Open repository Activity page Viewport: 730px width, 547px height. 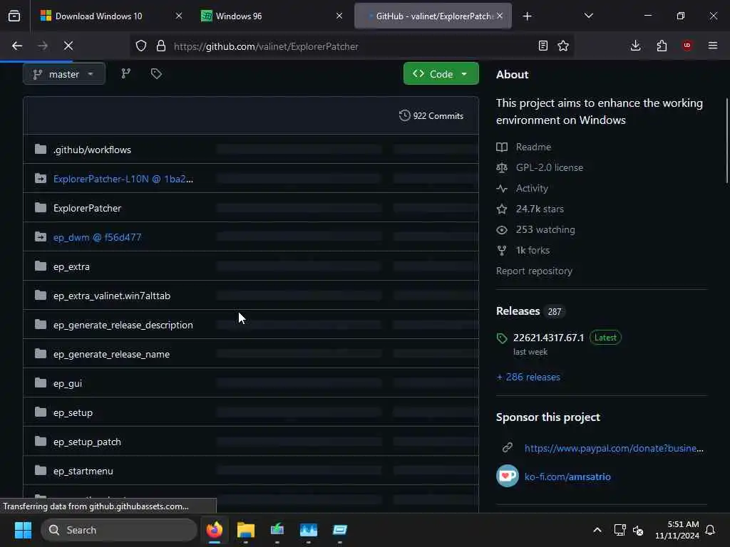522,188
